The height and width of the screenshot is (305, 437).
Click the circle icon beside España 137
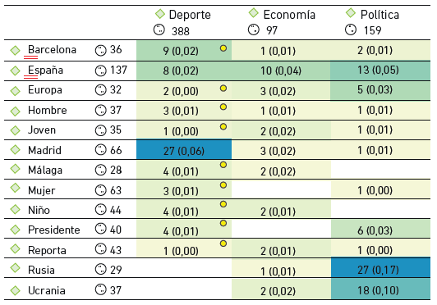coord(100,71)
